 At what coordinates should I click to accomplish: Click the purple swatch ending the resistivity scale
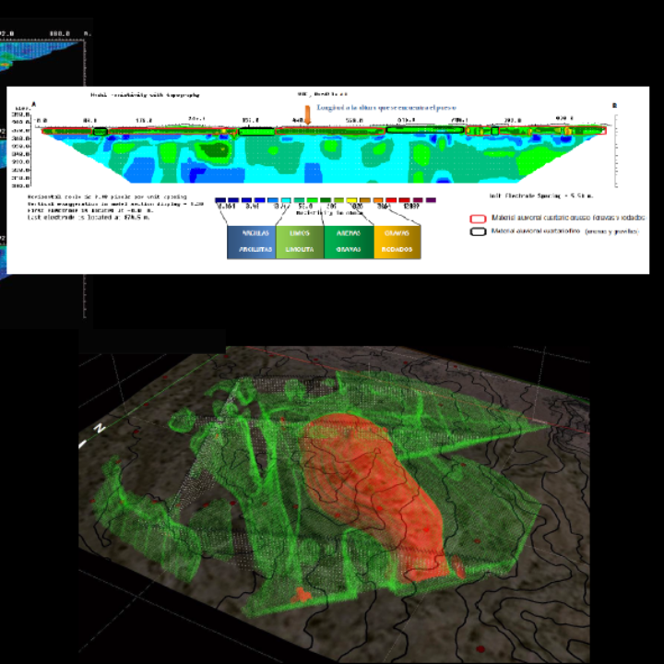click(430, 199)
